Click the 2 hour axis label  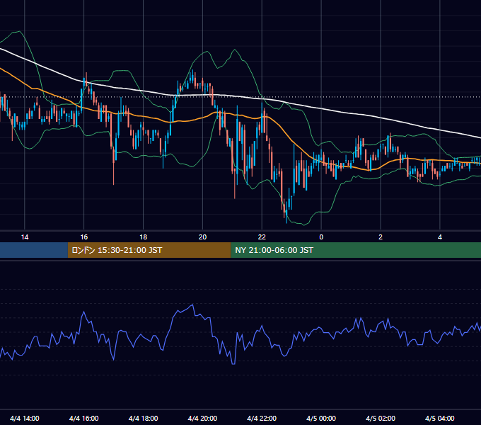click(381, 237)
